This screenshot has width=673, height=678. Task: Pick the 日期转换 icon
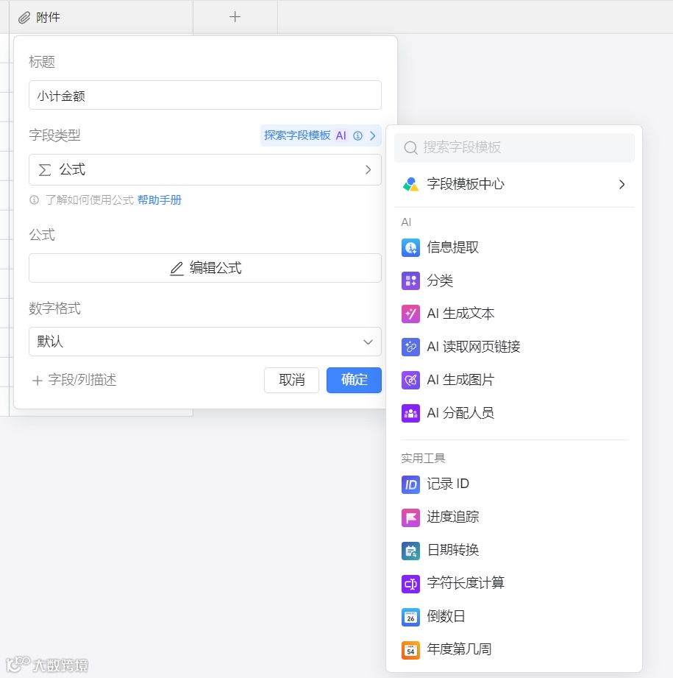point(410,551)
